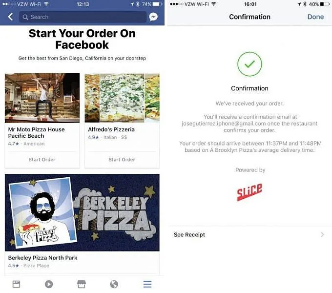Open the Video play tab icon
This screenshot has height=293, width=332.
[49, 284]
